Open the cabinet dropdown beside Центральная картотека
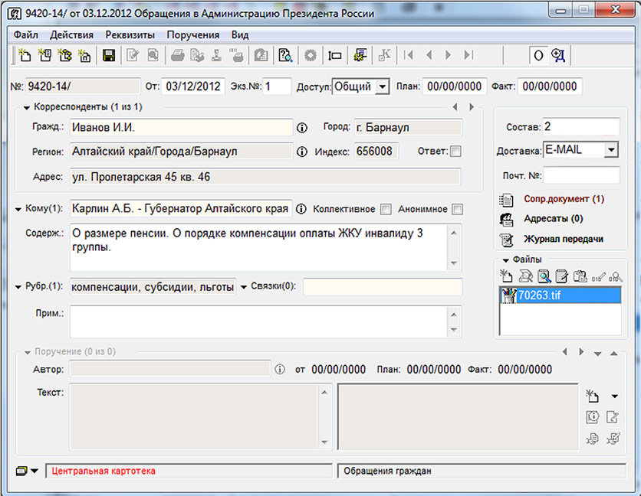 (x=35, y=471)
